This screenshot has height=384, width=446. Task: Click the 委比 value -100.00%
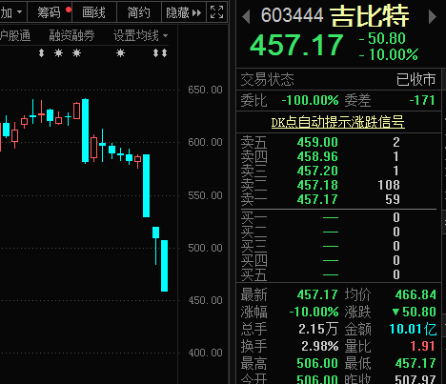(310, 100)
